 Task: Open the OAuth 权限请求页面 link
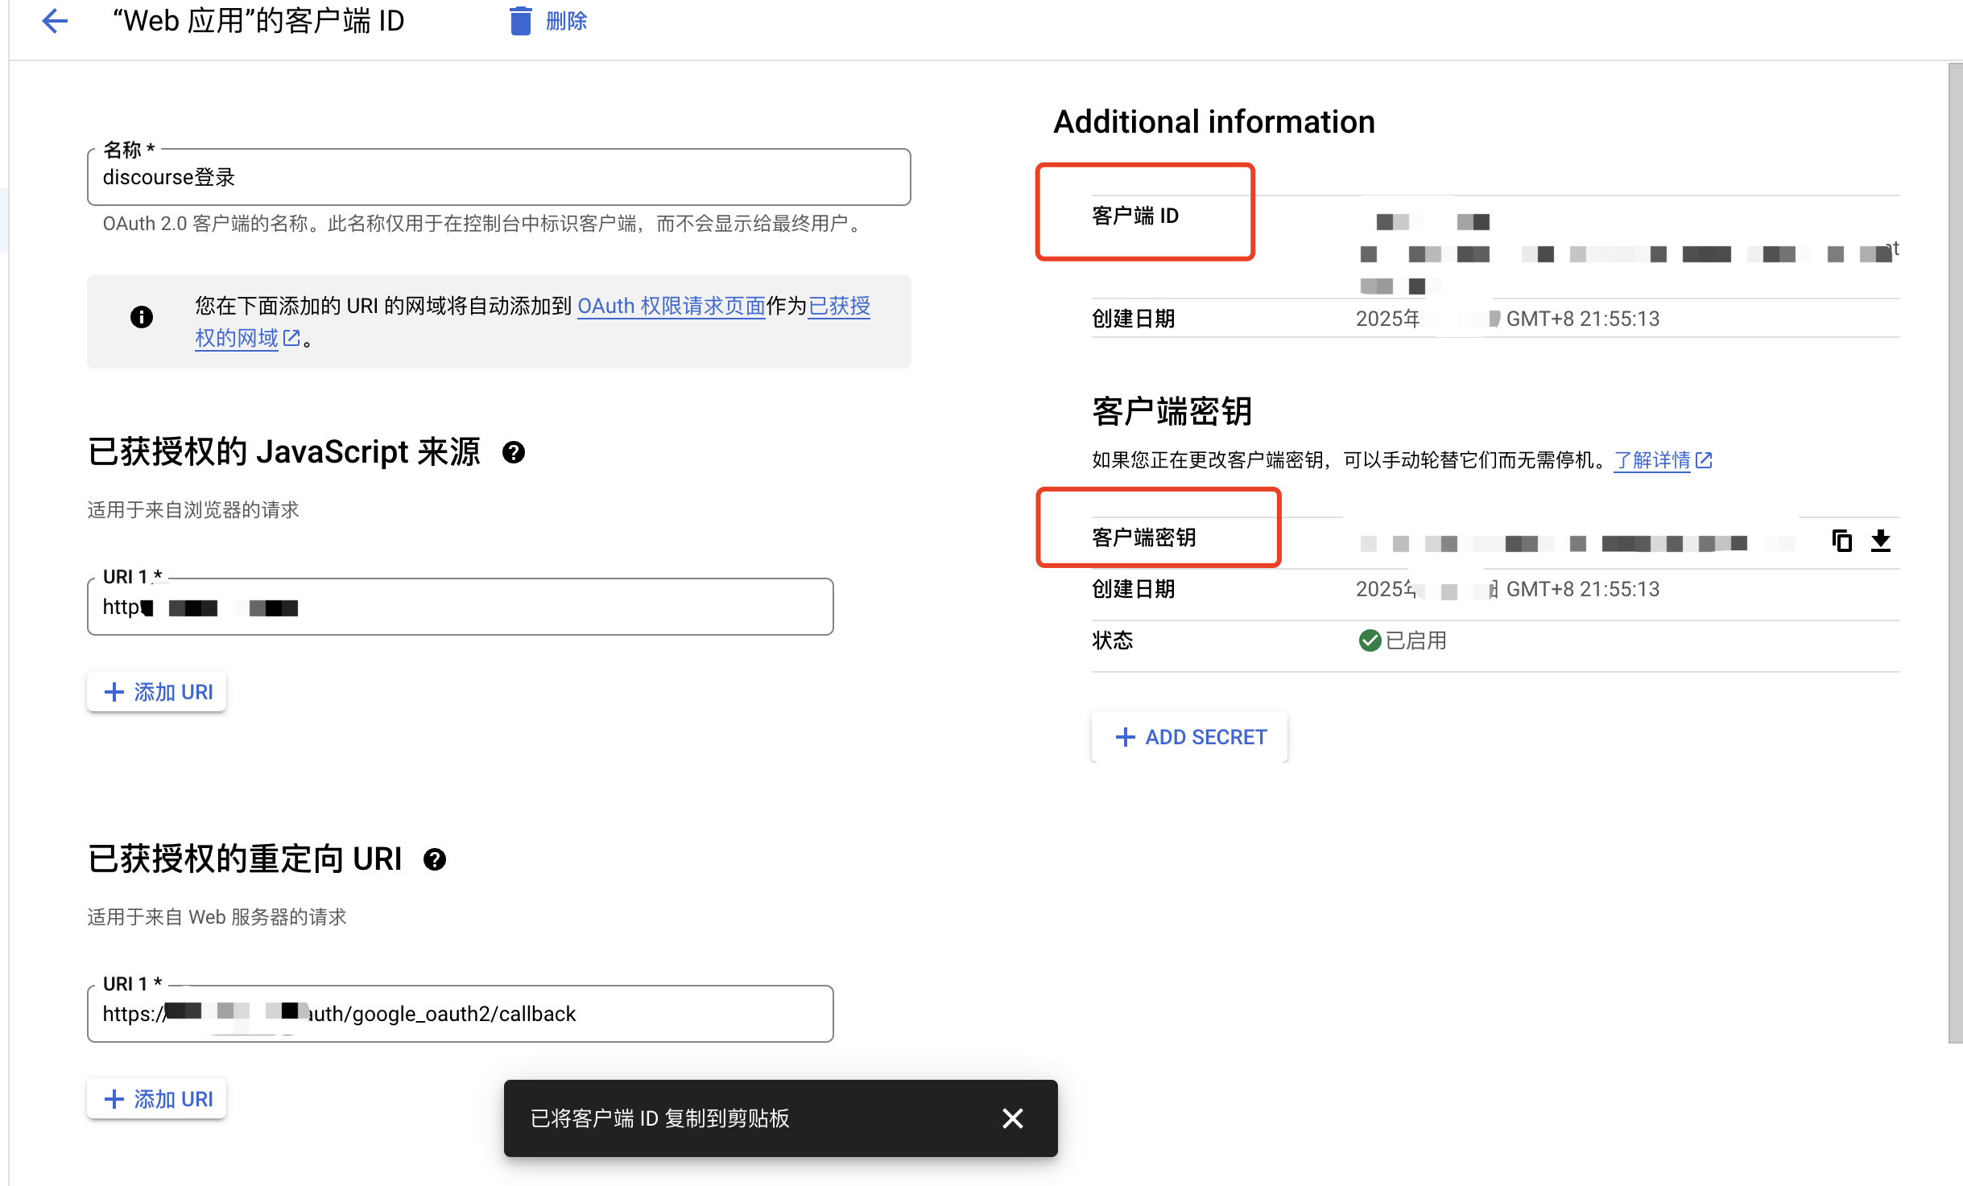[671, 307]
